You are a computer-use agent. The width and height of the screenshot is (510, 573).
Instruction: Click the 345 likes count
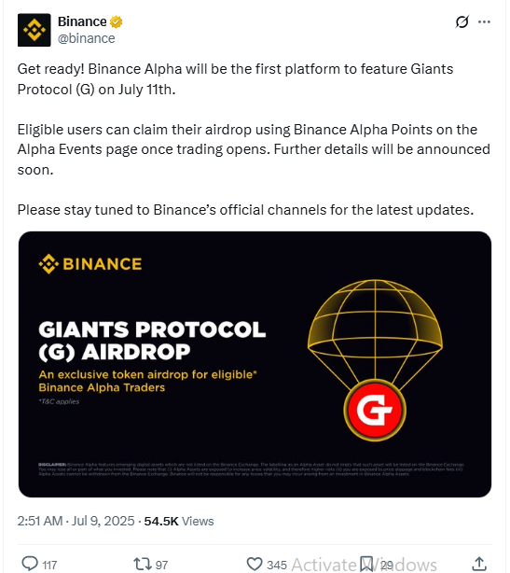(277, 565)
